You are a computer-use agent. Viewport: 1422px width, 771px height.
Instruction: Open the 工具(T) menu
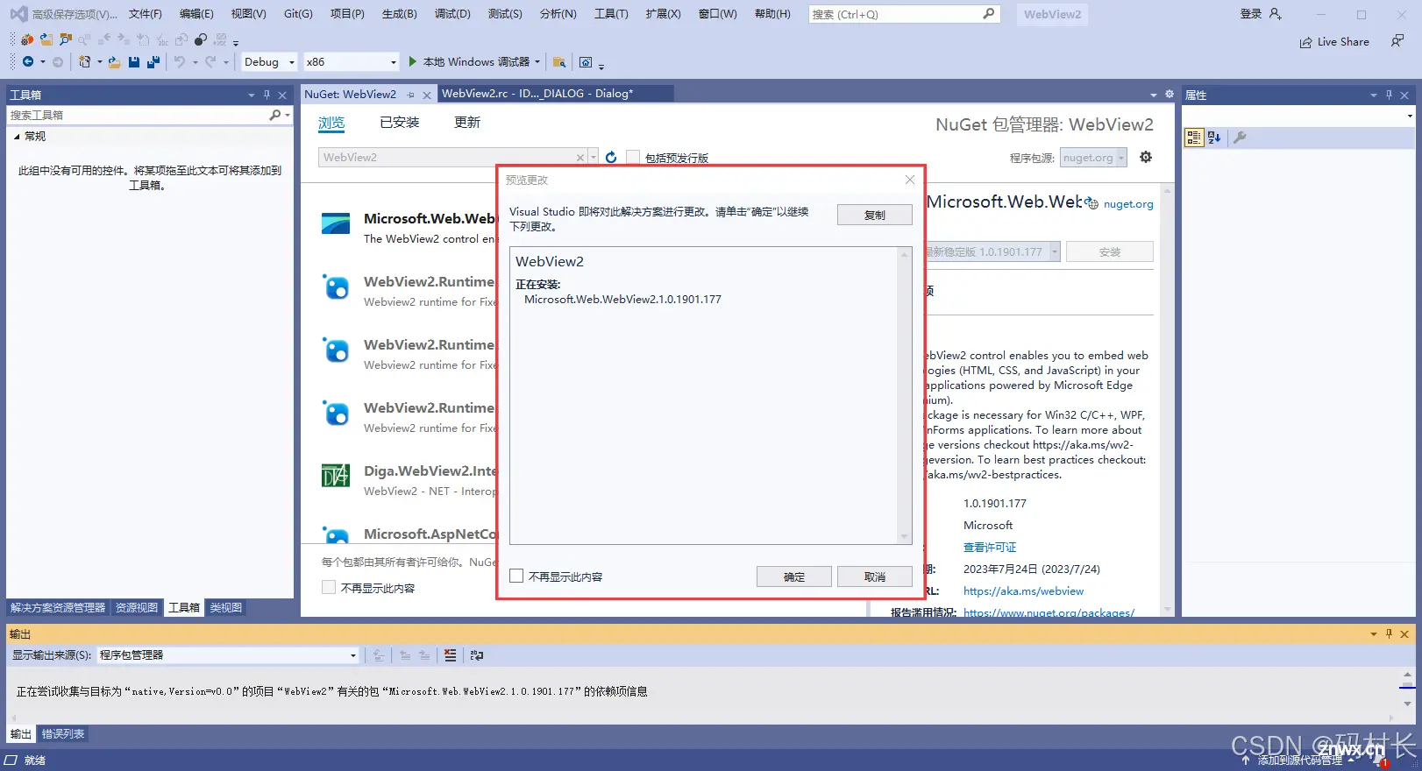click(x=611, y=14)
